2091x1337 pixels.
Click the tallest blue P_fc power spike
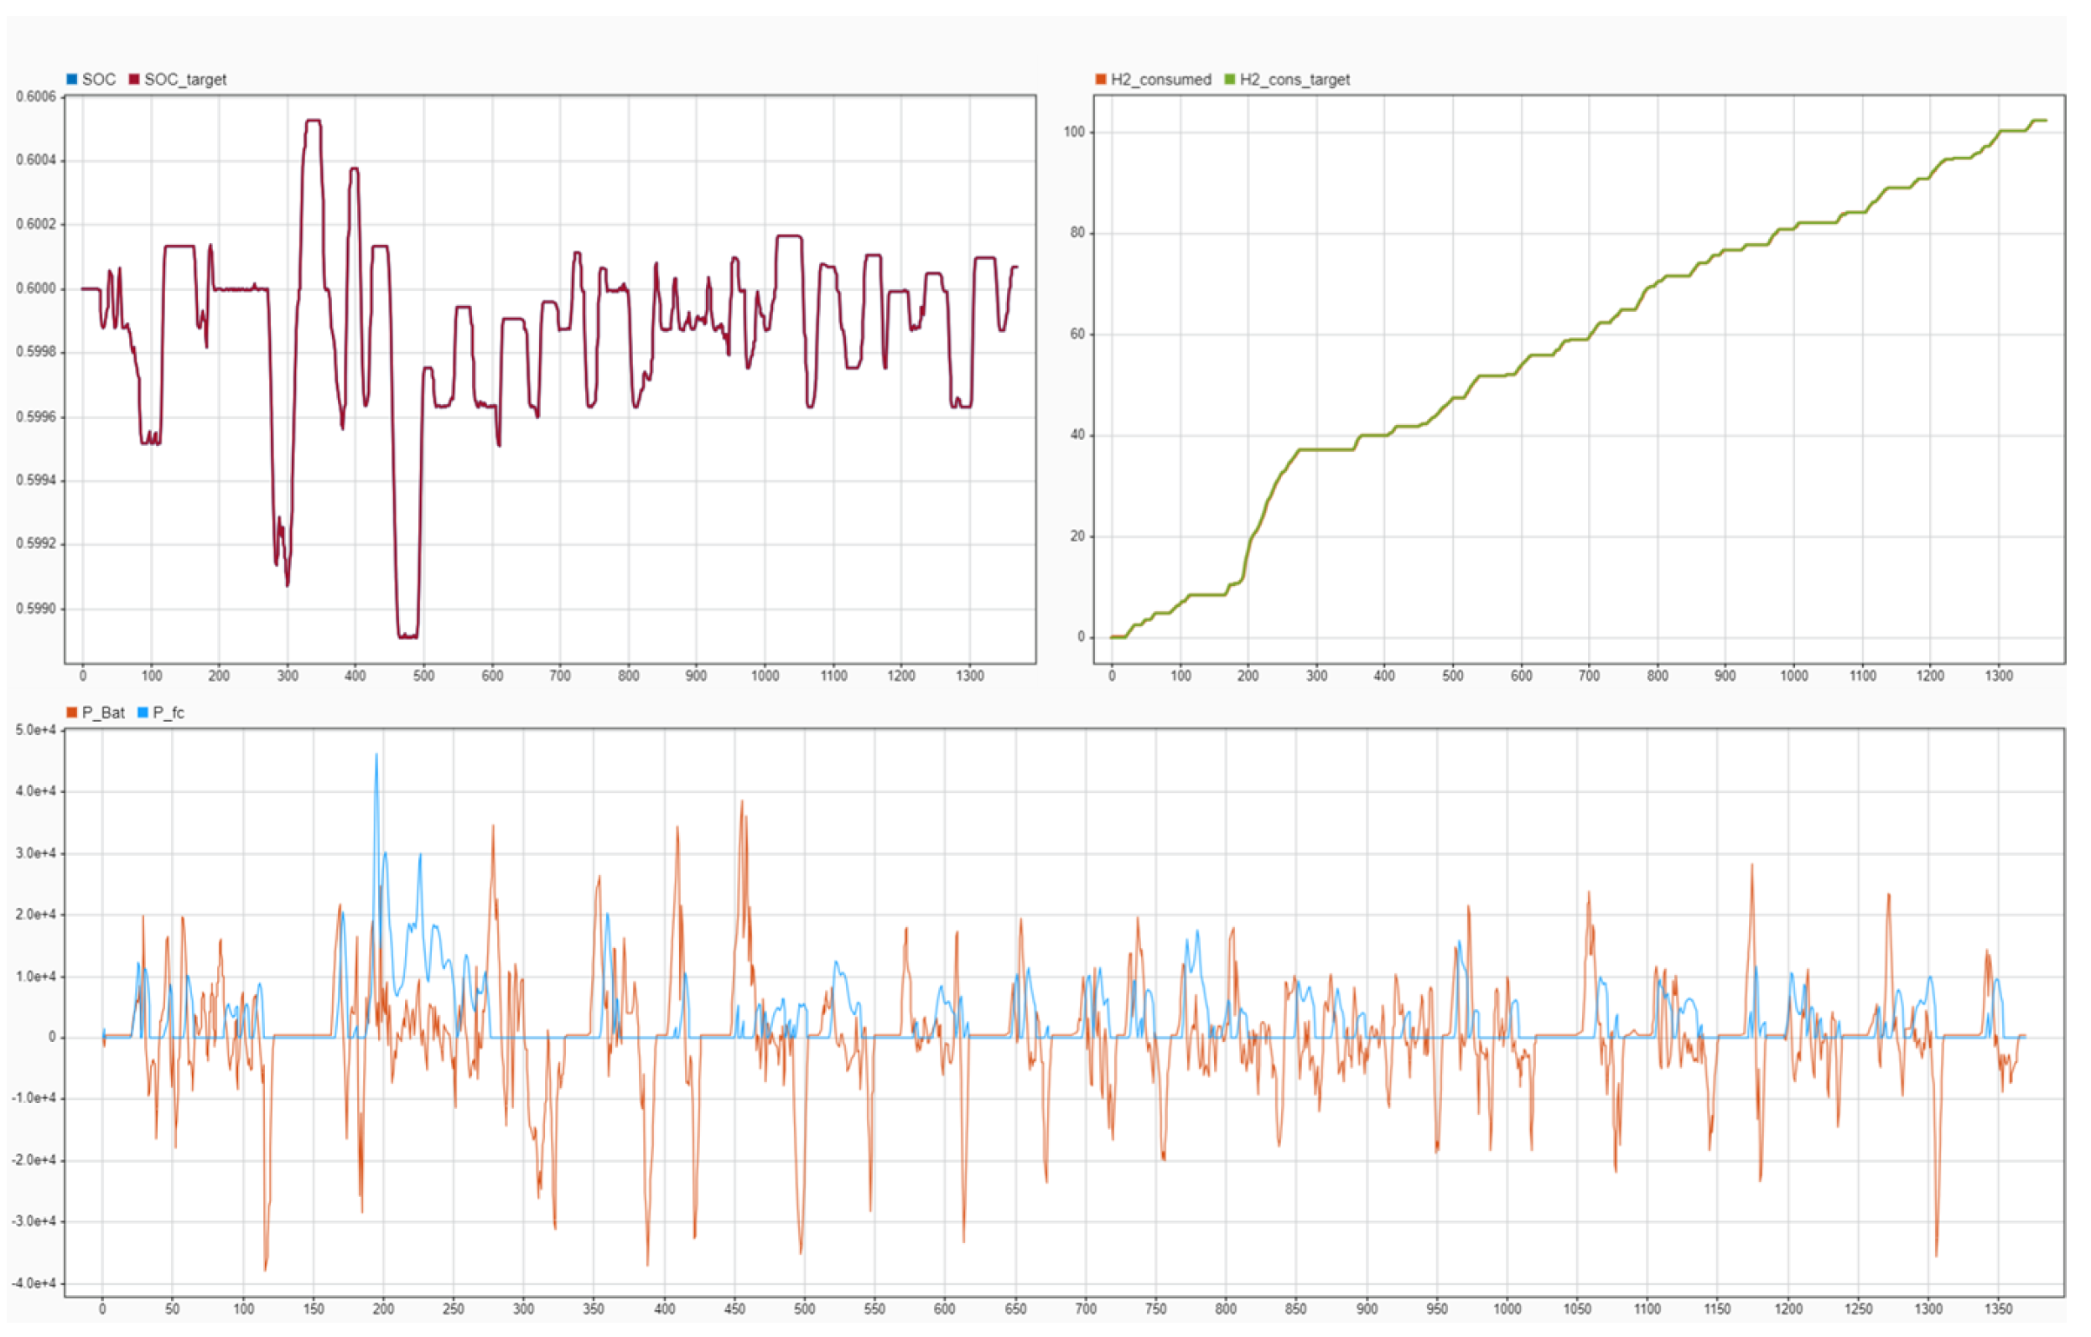click(376, 757)
